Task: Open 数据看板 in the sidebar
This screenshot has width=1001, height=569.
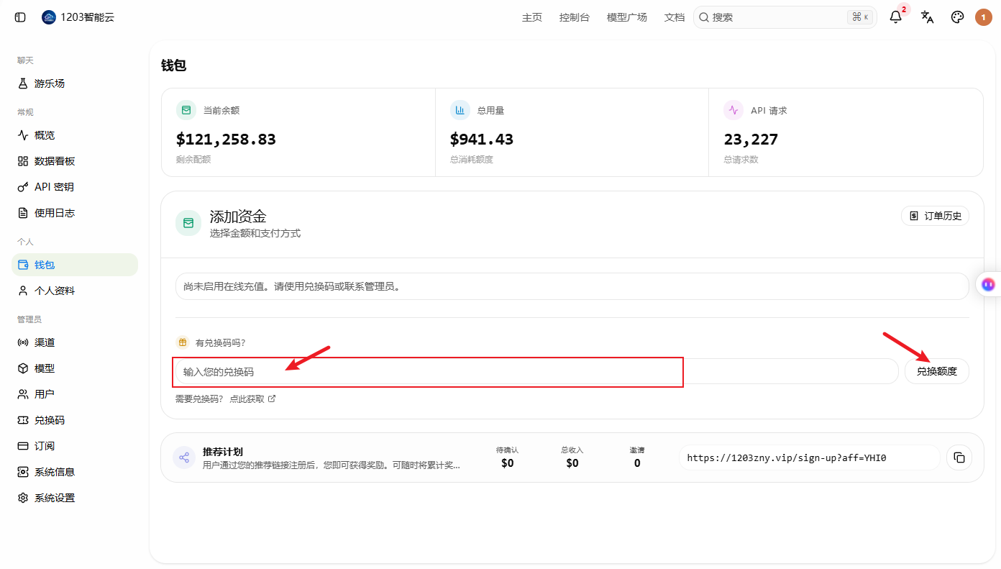Action: click(75, 161)
